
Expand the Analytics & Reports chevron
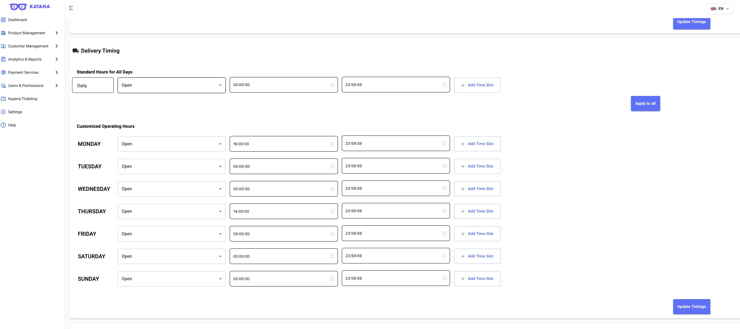pyautogui.click(x=56, y=59)
